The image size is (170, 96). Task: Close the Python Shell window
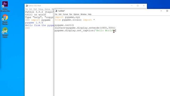pos(144,6)
